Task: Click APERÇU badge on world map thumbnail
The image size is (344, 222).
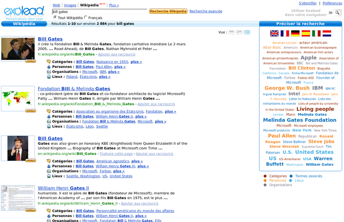Action: (x=31, y=111)
